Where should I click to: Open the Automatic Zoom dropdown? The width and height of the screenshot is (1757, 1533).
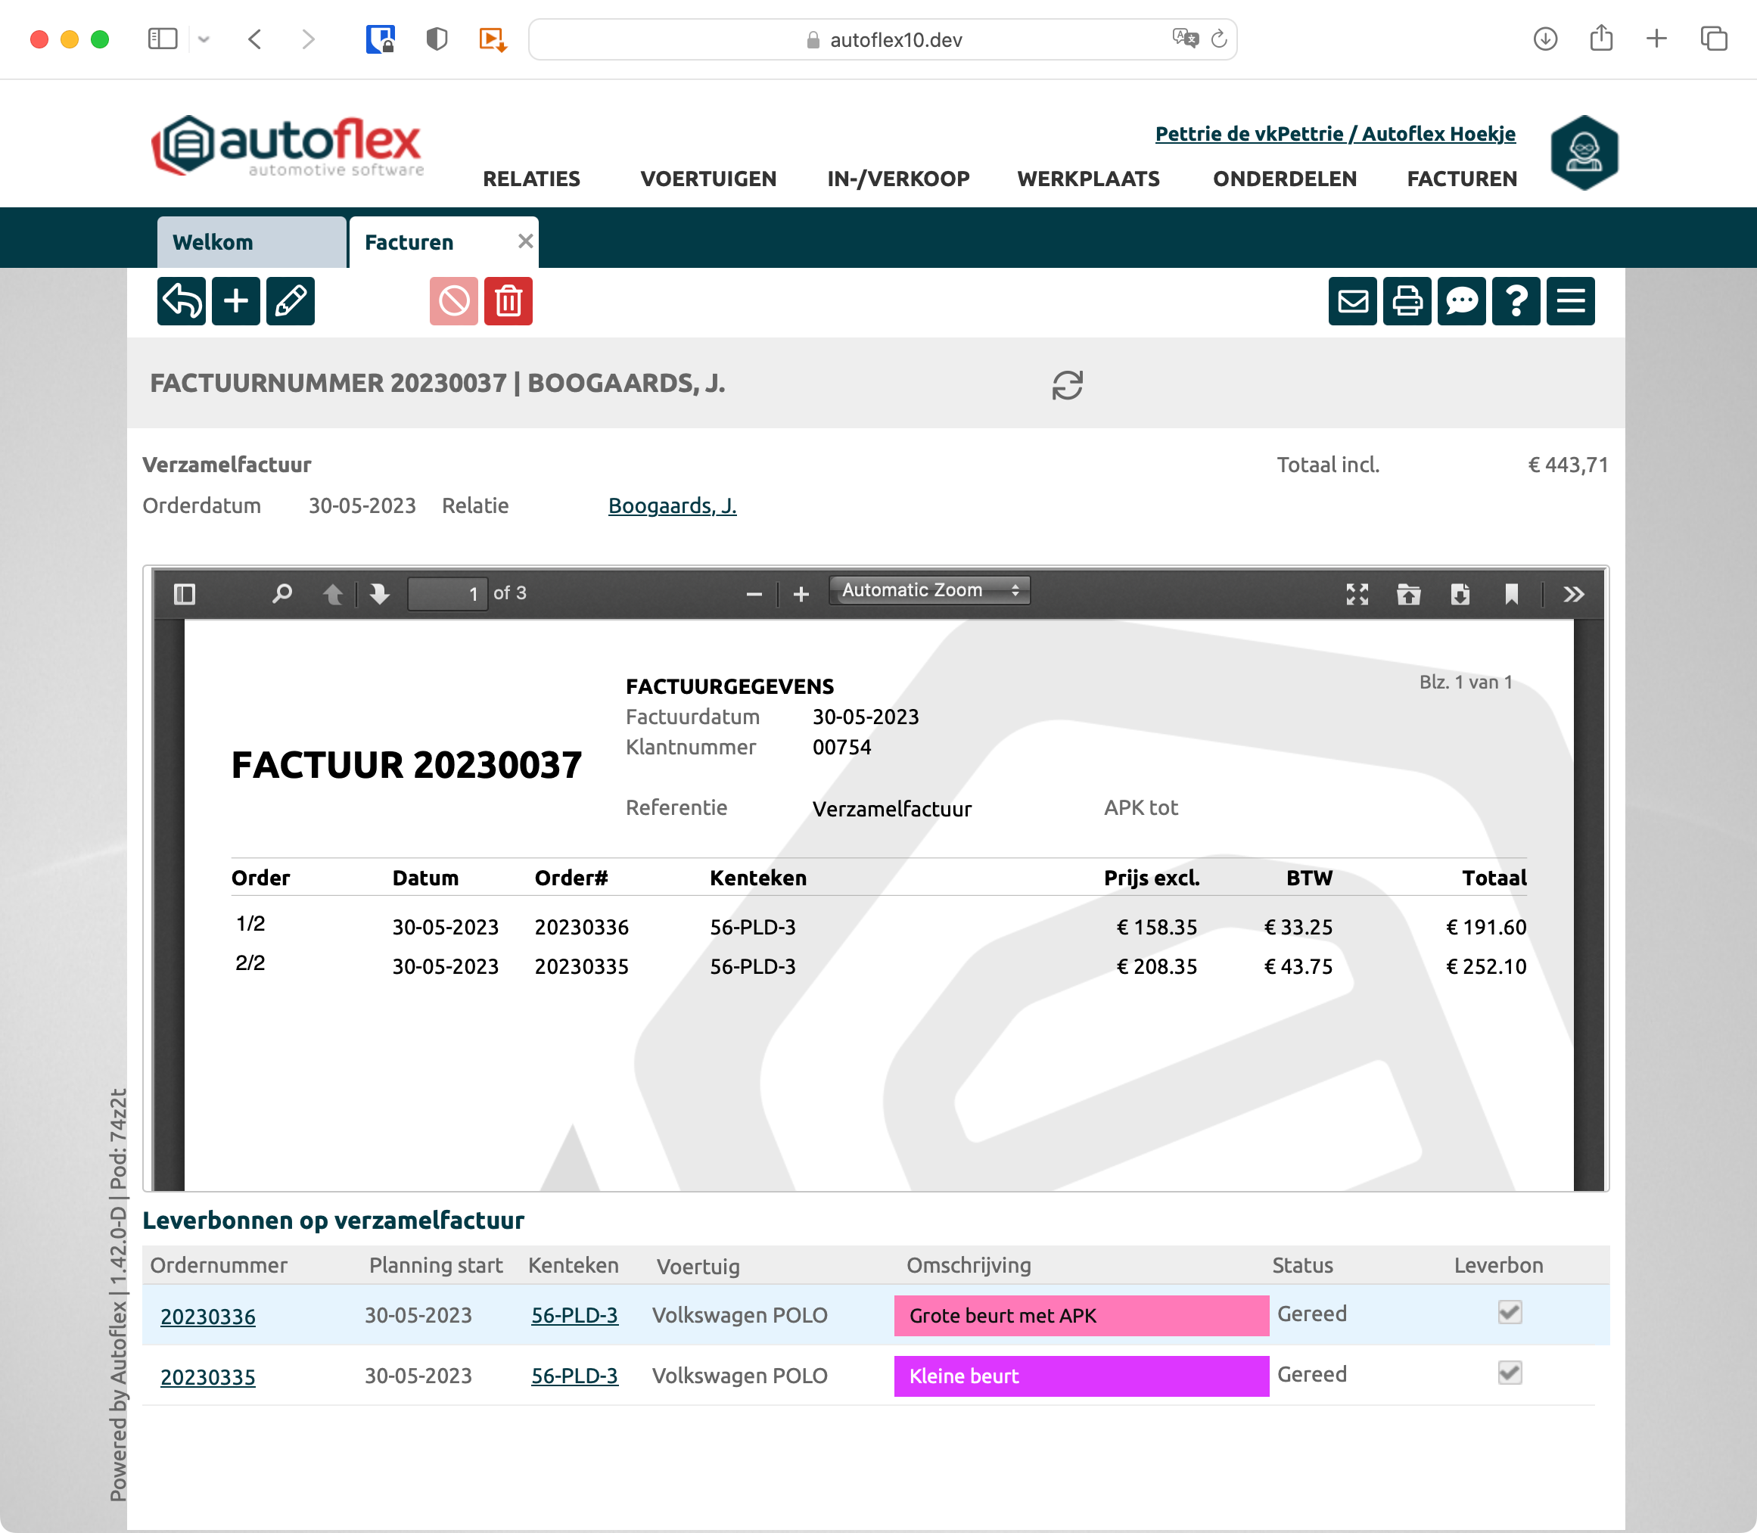click(929, 590)
